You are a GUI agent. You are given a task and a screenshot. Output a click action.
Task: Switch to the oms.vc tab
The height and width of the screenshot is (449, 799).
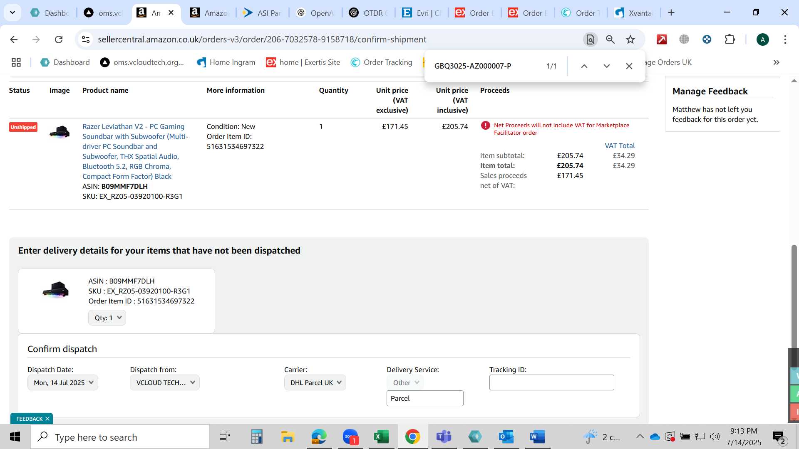click(x=104, y=13)
